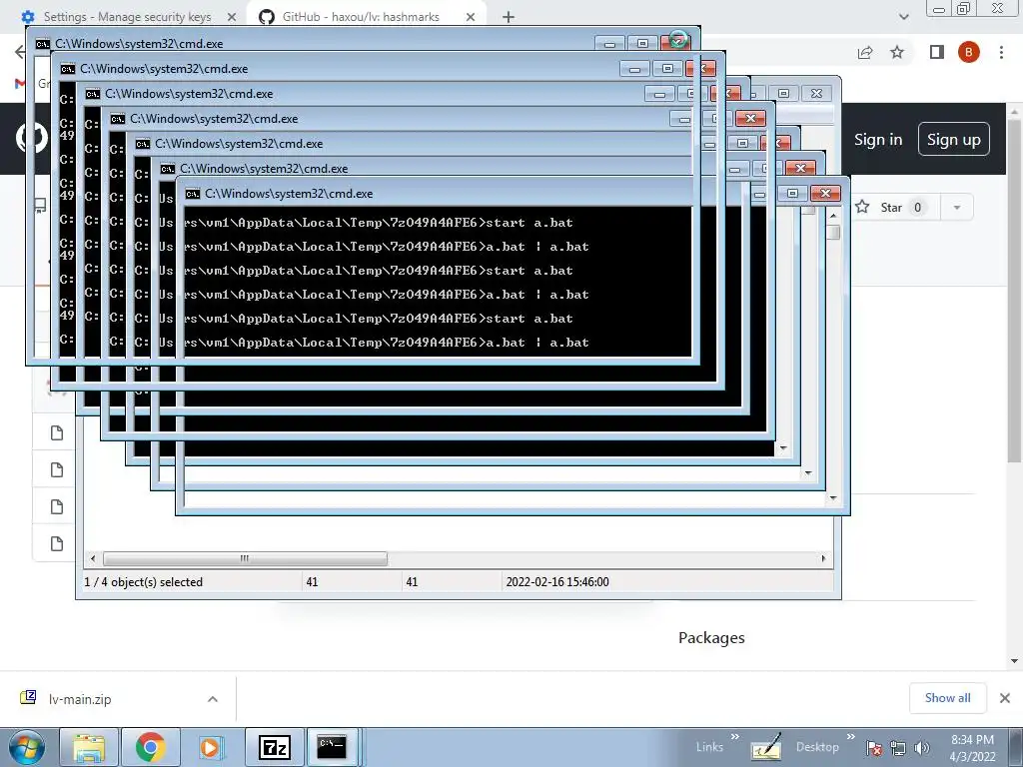Click GitHub Sign up button
Image resolution: width=1023 pixels, height=767 pixels.
[954, 140]
